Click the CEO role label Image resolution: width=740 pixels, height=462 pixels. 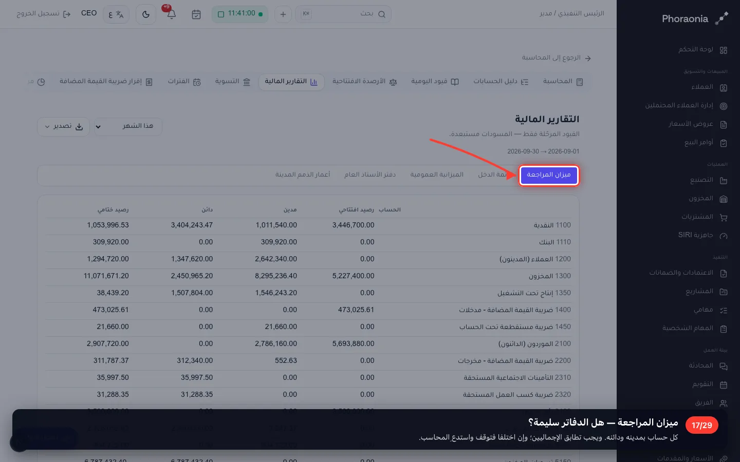point(89,13)
